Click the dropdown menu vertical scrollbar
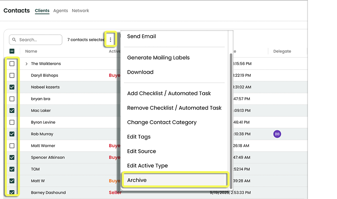 point(230,119)
